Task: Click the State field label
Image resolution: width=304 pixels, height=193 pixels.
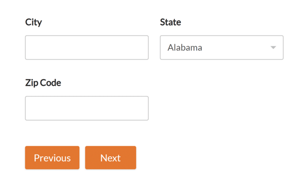Action: click(x=171, y=22)
